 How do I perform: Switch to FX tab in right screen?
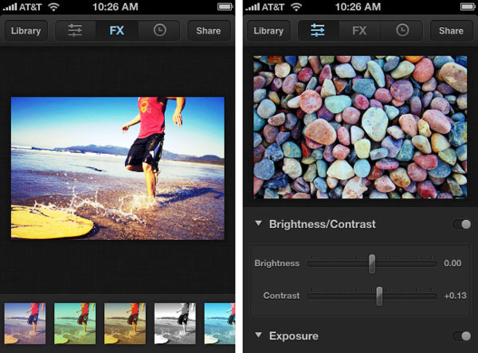(x=359, y=31)
